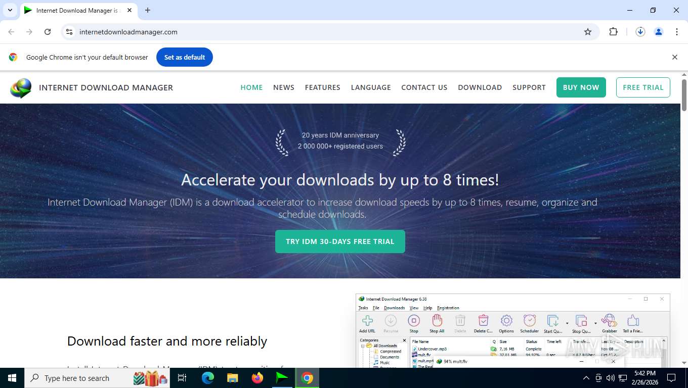This screenshot has height=388, width=688.
Task: Open the green arrow app on taskbar
Action: tap(282, 378)
